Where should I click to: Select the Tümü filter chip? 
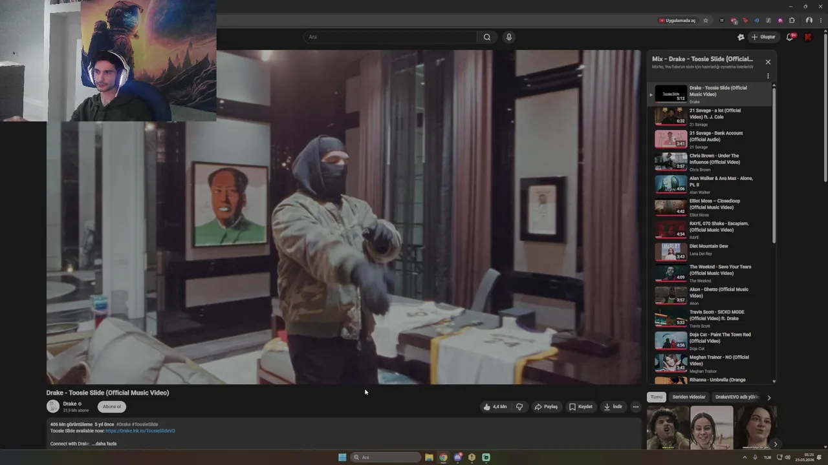[x=657, y=397]
